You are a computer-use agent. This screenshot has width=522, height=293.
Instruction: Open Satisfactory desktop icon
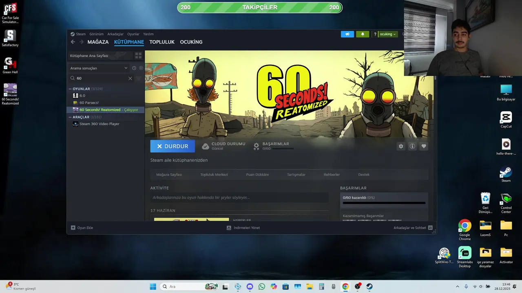10,38
